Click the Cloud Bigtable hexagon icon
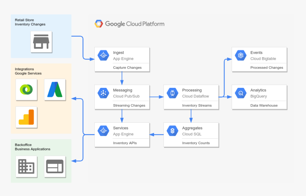 [241, 55]
